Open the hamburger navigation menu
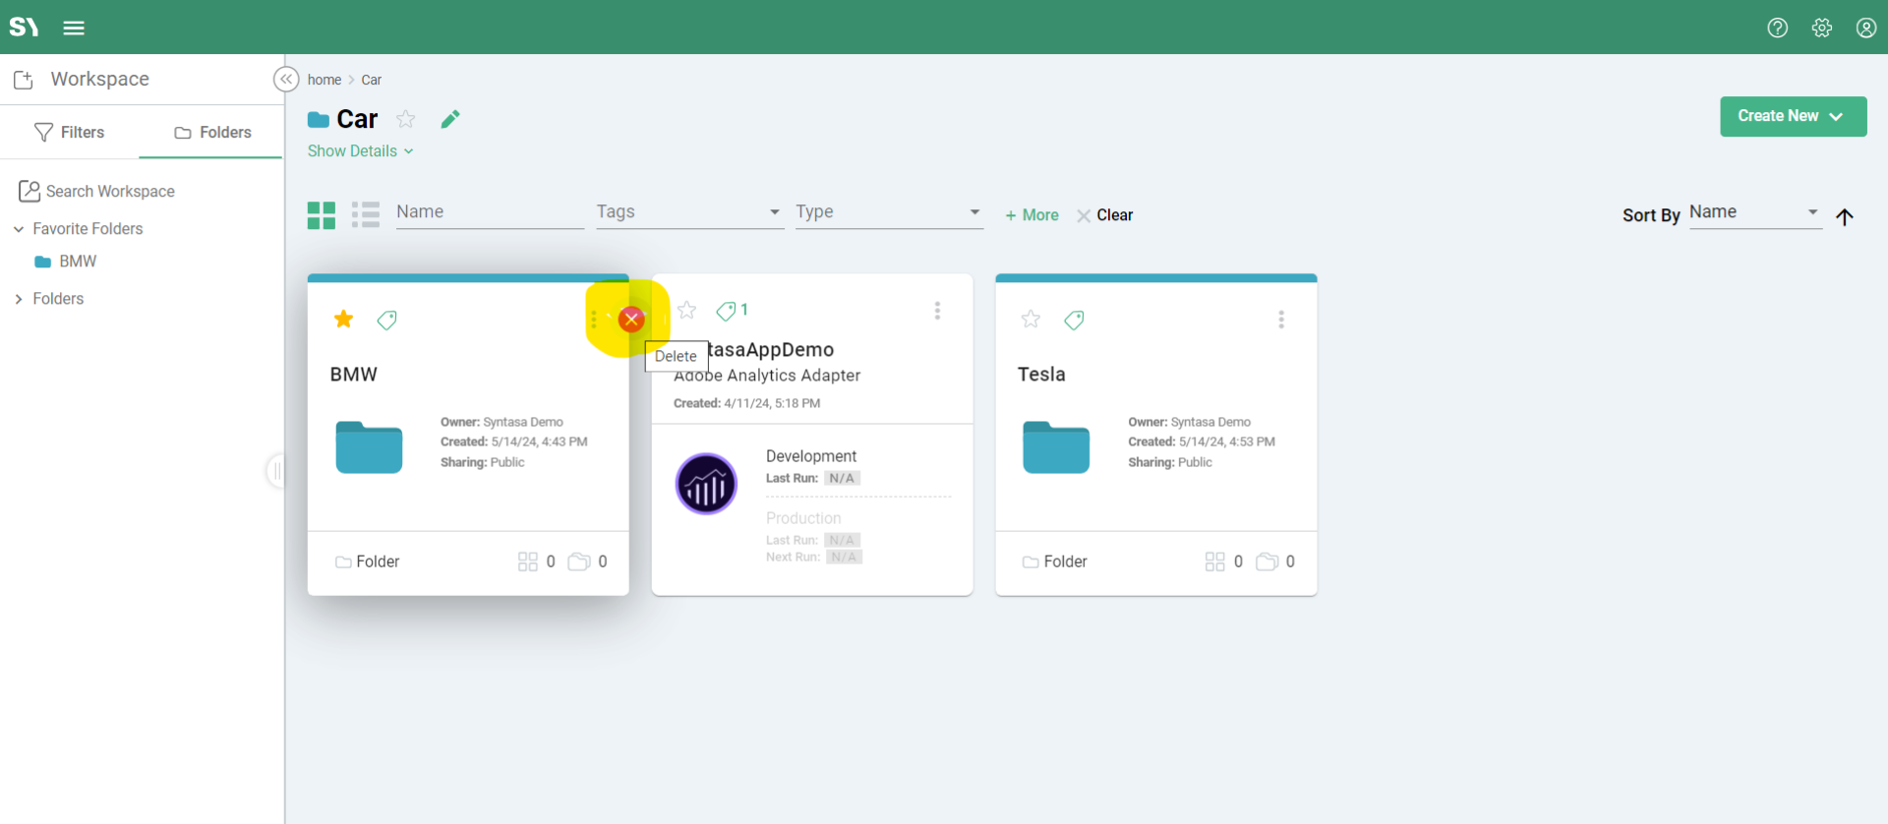The width and height of the screenshot is (1888, 824). tap(74, 28)
